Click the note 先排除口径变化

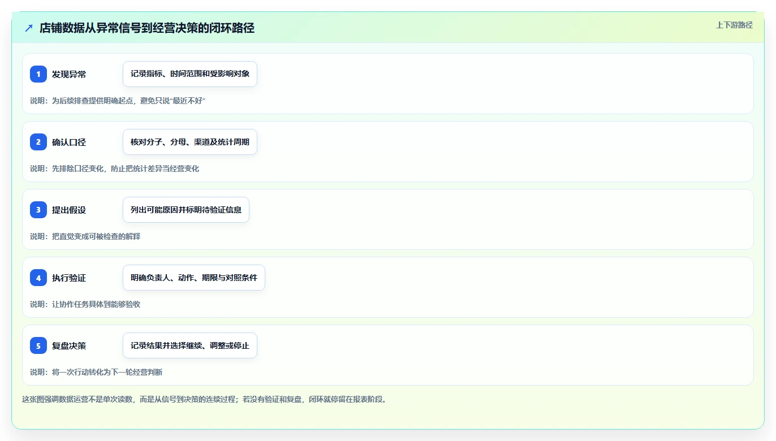(x=115, y=168)
